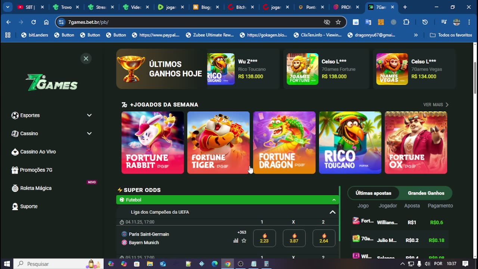This screenshot has height=269, width=478.
Task: Open the bookmarks apps grid icon
Action: tap(8, 35)
